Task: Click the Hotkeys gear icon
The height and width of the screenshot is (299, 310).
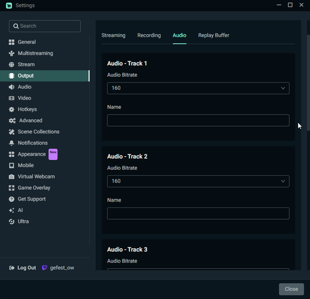Action: [x=12, y=109]
